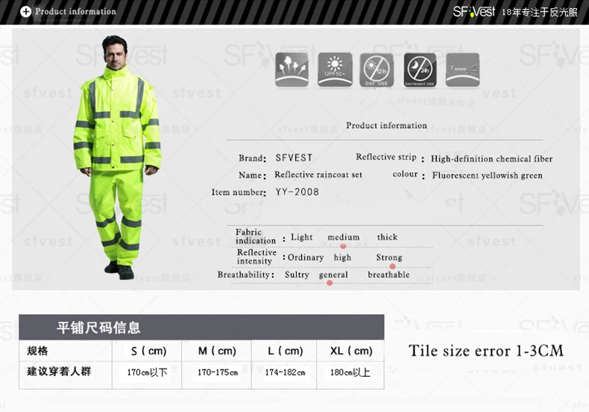Click the brand value 'SFVEST'
The height and width of the screenshot is (412, 589).
click(x=294, y=158)
